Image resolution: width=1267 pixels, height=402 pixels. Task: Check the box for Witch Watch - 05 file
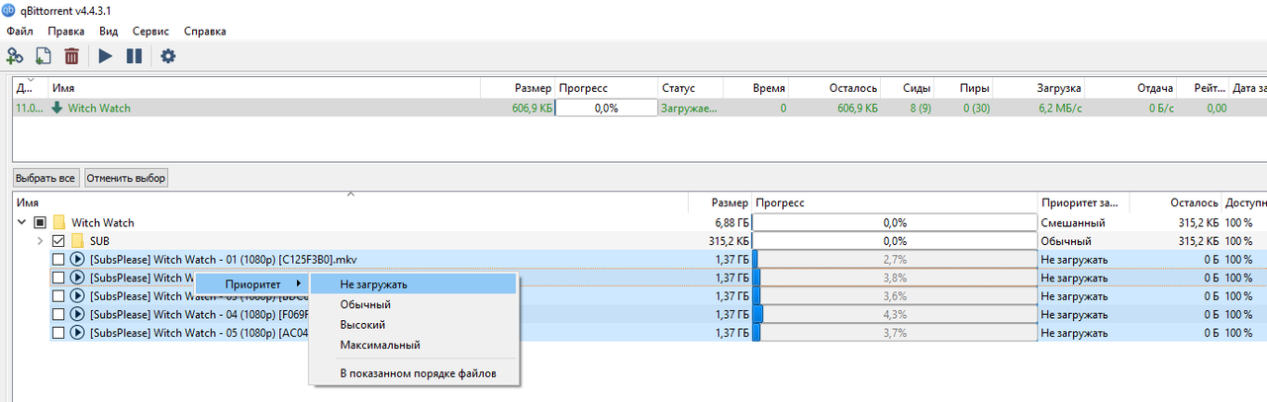[x=57, y=333]
